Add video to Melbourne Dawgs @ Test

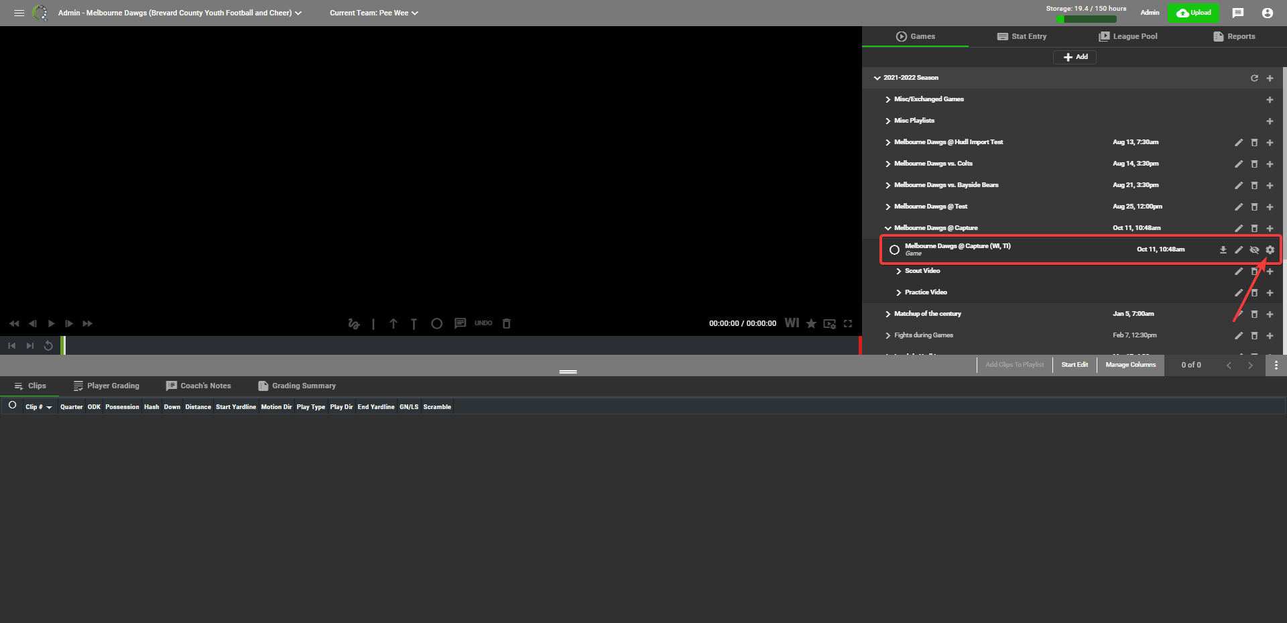(x=1270, y=207)
